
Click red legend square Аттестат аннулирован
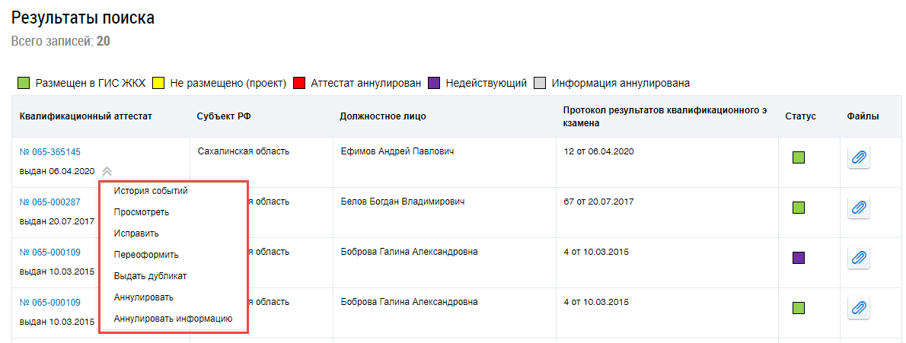pos(299,83)
